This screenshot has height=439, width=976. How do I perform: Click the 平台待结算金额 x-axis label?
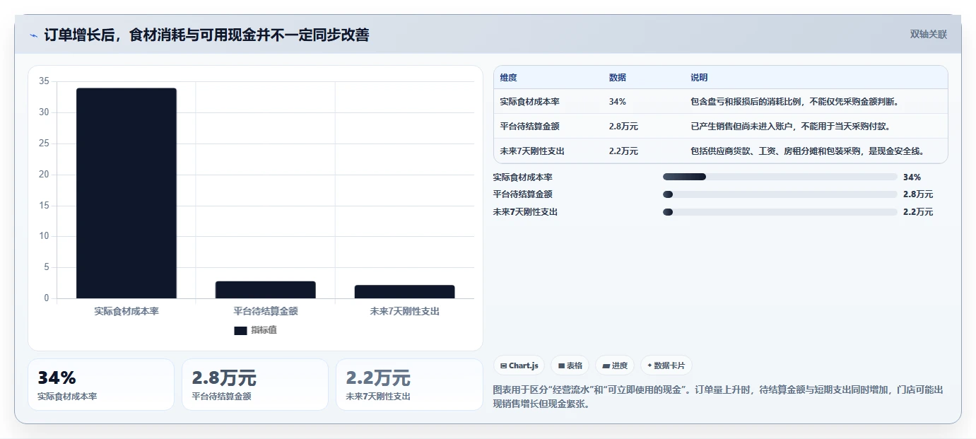pos(266,311)
